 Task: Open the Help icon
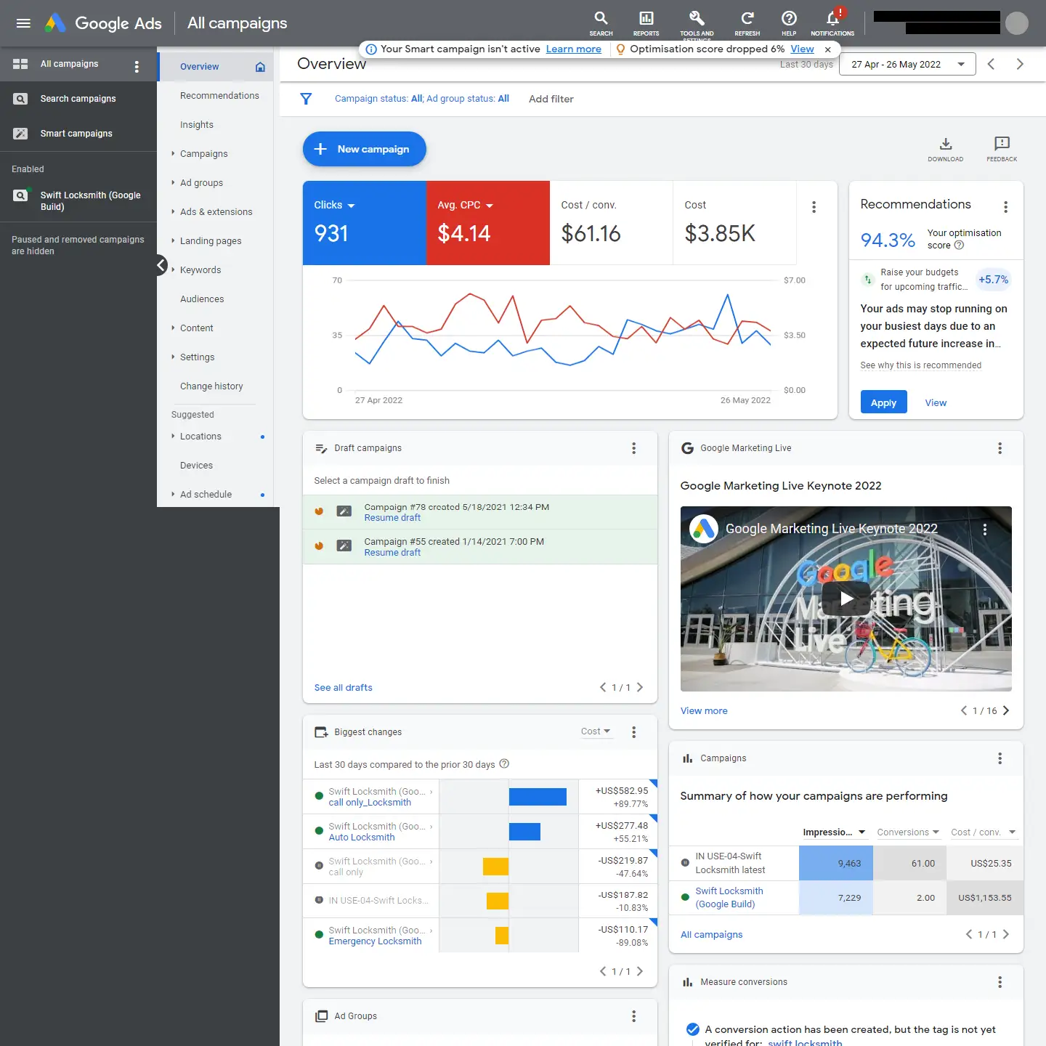tap(789, 23)
